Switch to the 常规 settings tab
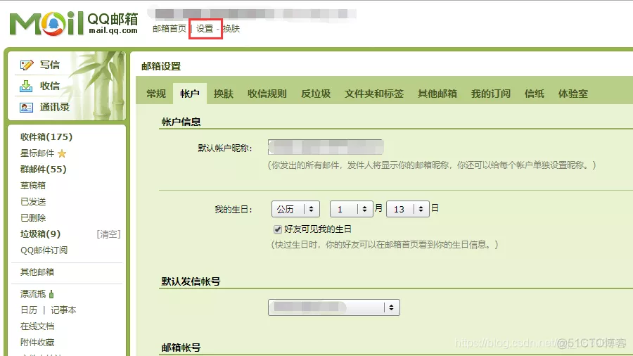Viewport: 633px width, 356px height. (156, 94)
